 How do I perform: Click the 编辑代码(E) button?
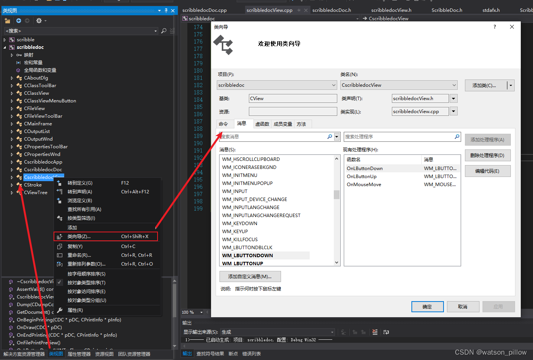(487, 171)
